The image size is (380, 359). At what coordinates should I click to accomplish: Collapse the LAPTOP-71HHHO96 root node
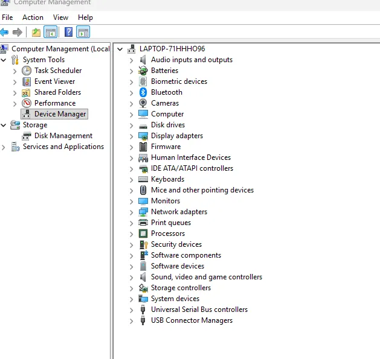120,49
